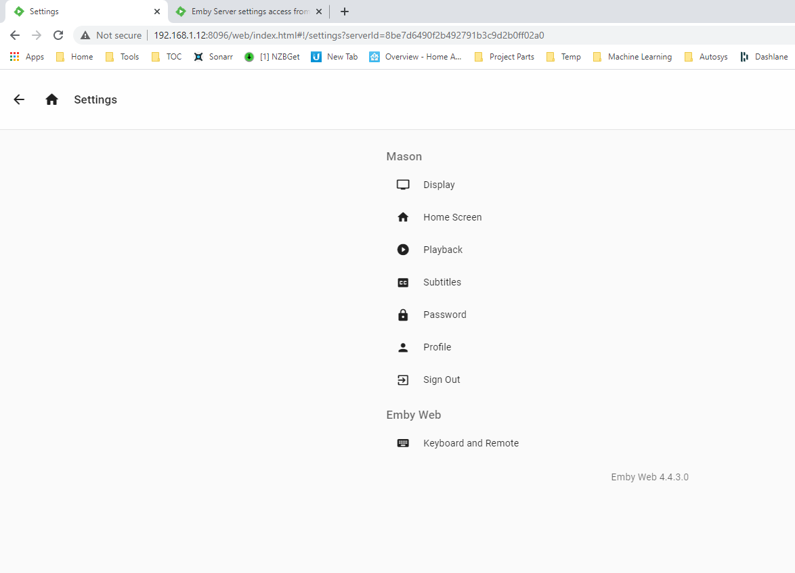Reload the page in the browser
The height and width of the screenshot is (573, 795).
pyautogui.click(x=58, y=35)
